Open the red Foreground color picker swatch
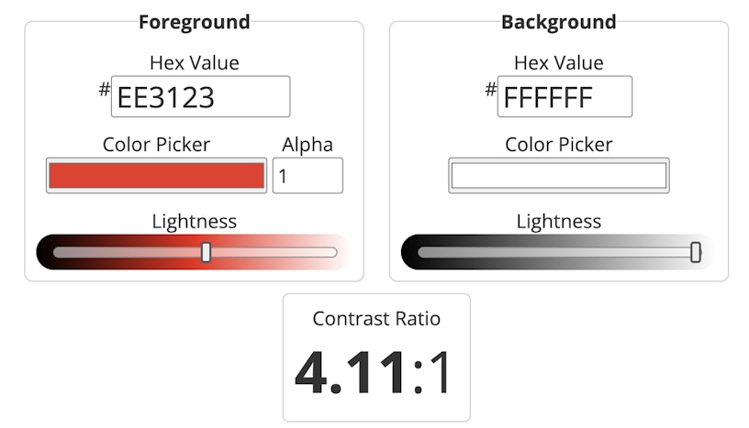Image resolution: width=749 pixels, height=428 pixels. click(156, 175)
